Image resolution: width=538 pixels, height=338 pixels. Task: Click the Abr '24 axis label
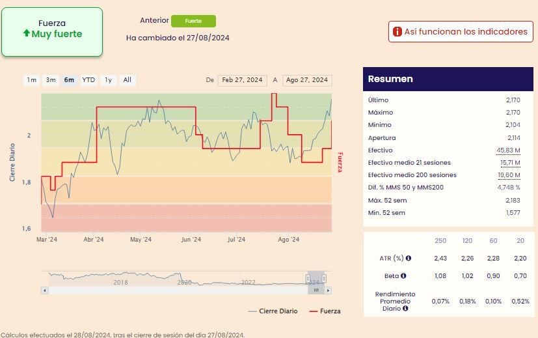[x=93, y=240]
